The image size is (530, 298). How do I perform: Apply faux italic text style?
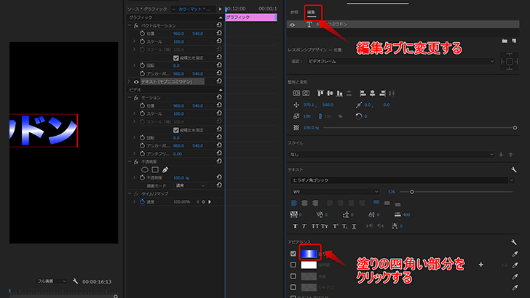304,226
